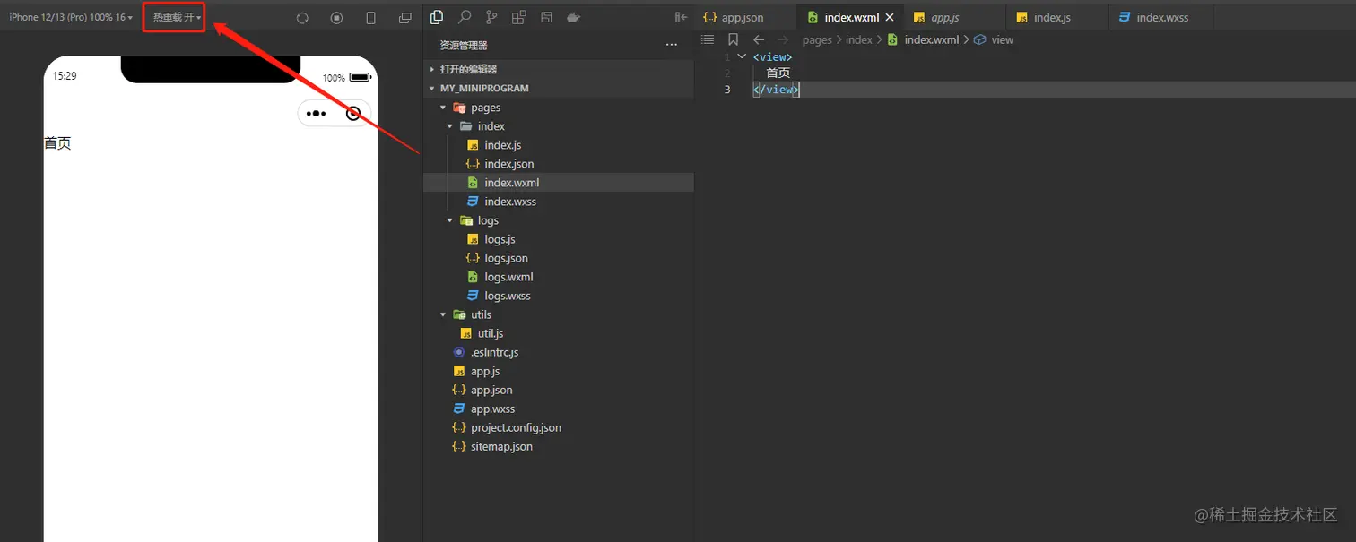Click line number 3 in the gutter
The width and height of the screenshot is (1356, 542).
coord(727,90)
